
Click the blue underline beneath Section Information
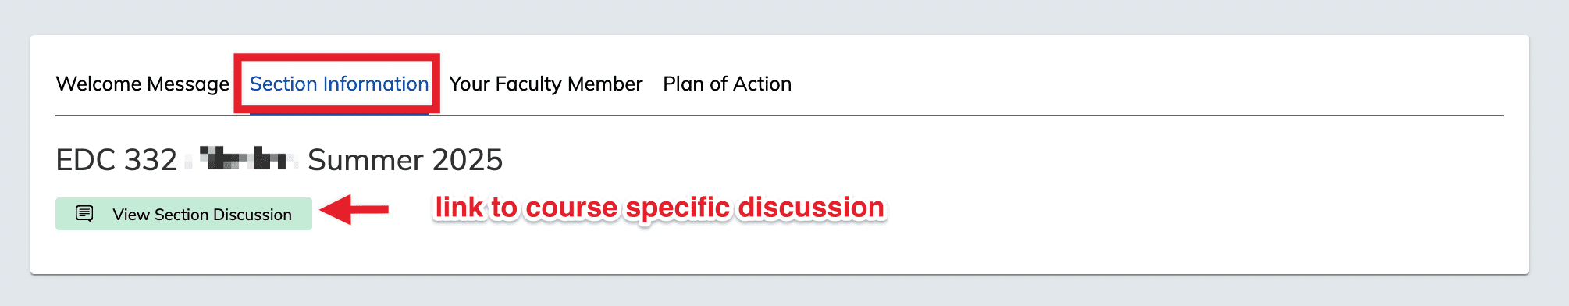point(339,114)
